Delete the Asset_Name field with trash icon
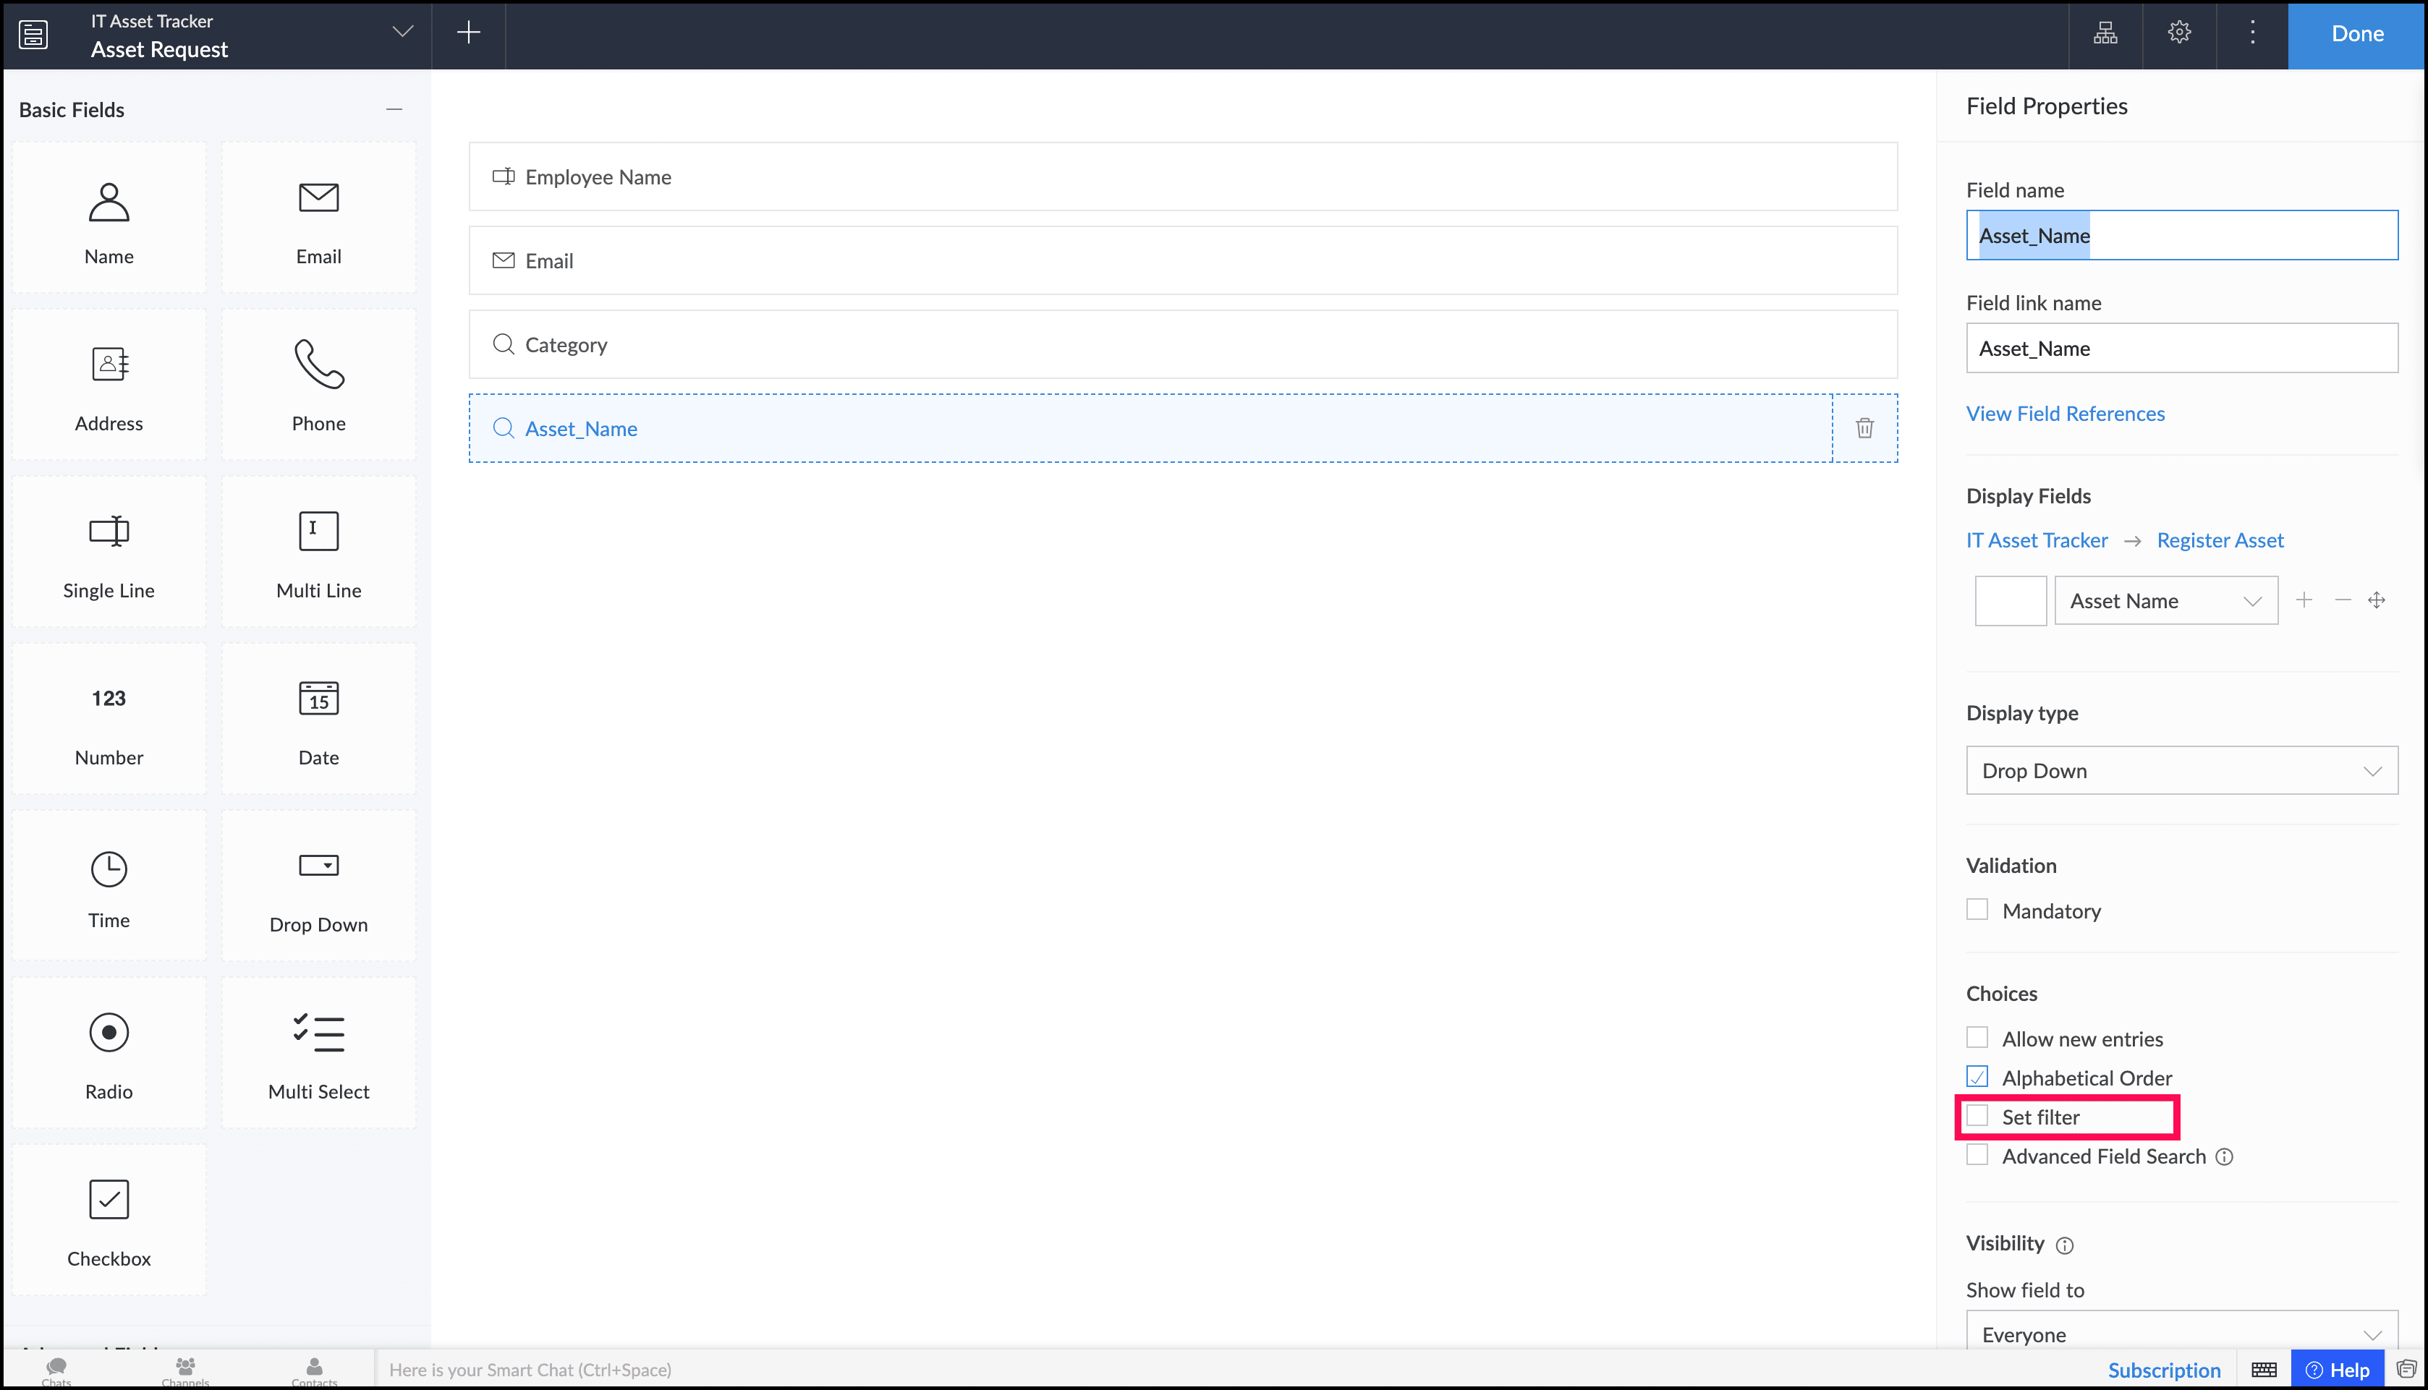Image resolution: width=2428 pixels, height=1390 pixels. pos(1864,427)
